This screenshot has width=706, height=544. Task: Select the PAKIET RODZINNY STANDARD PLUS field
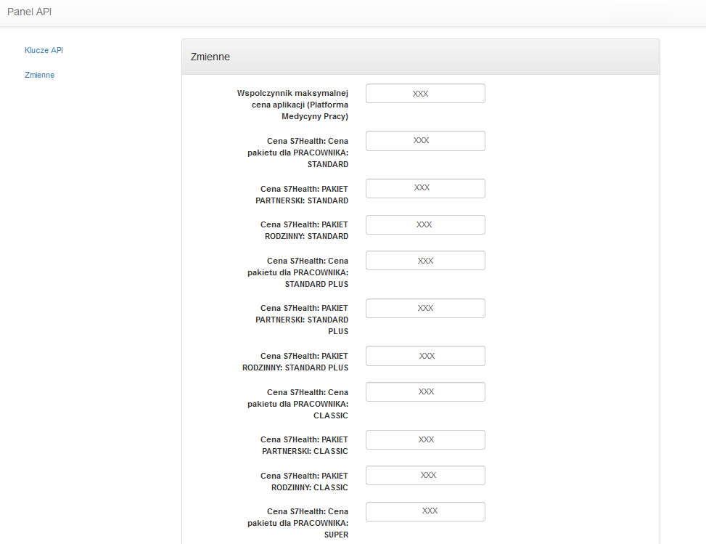point(425,356)
